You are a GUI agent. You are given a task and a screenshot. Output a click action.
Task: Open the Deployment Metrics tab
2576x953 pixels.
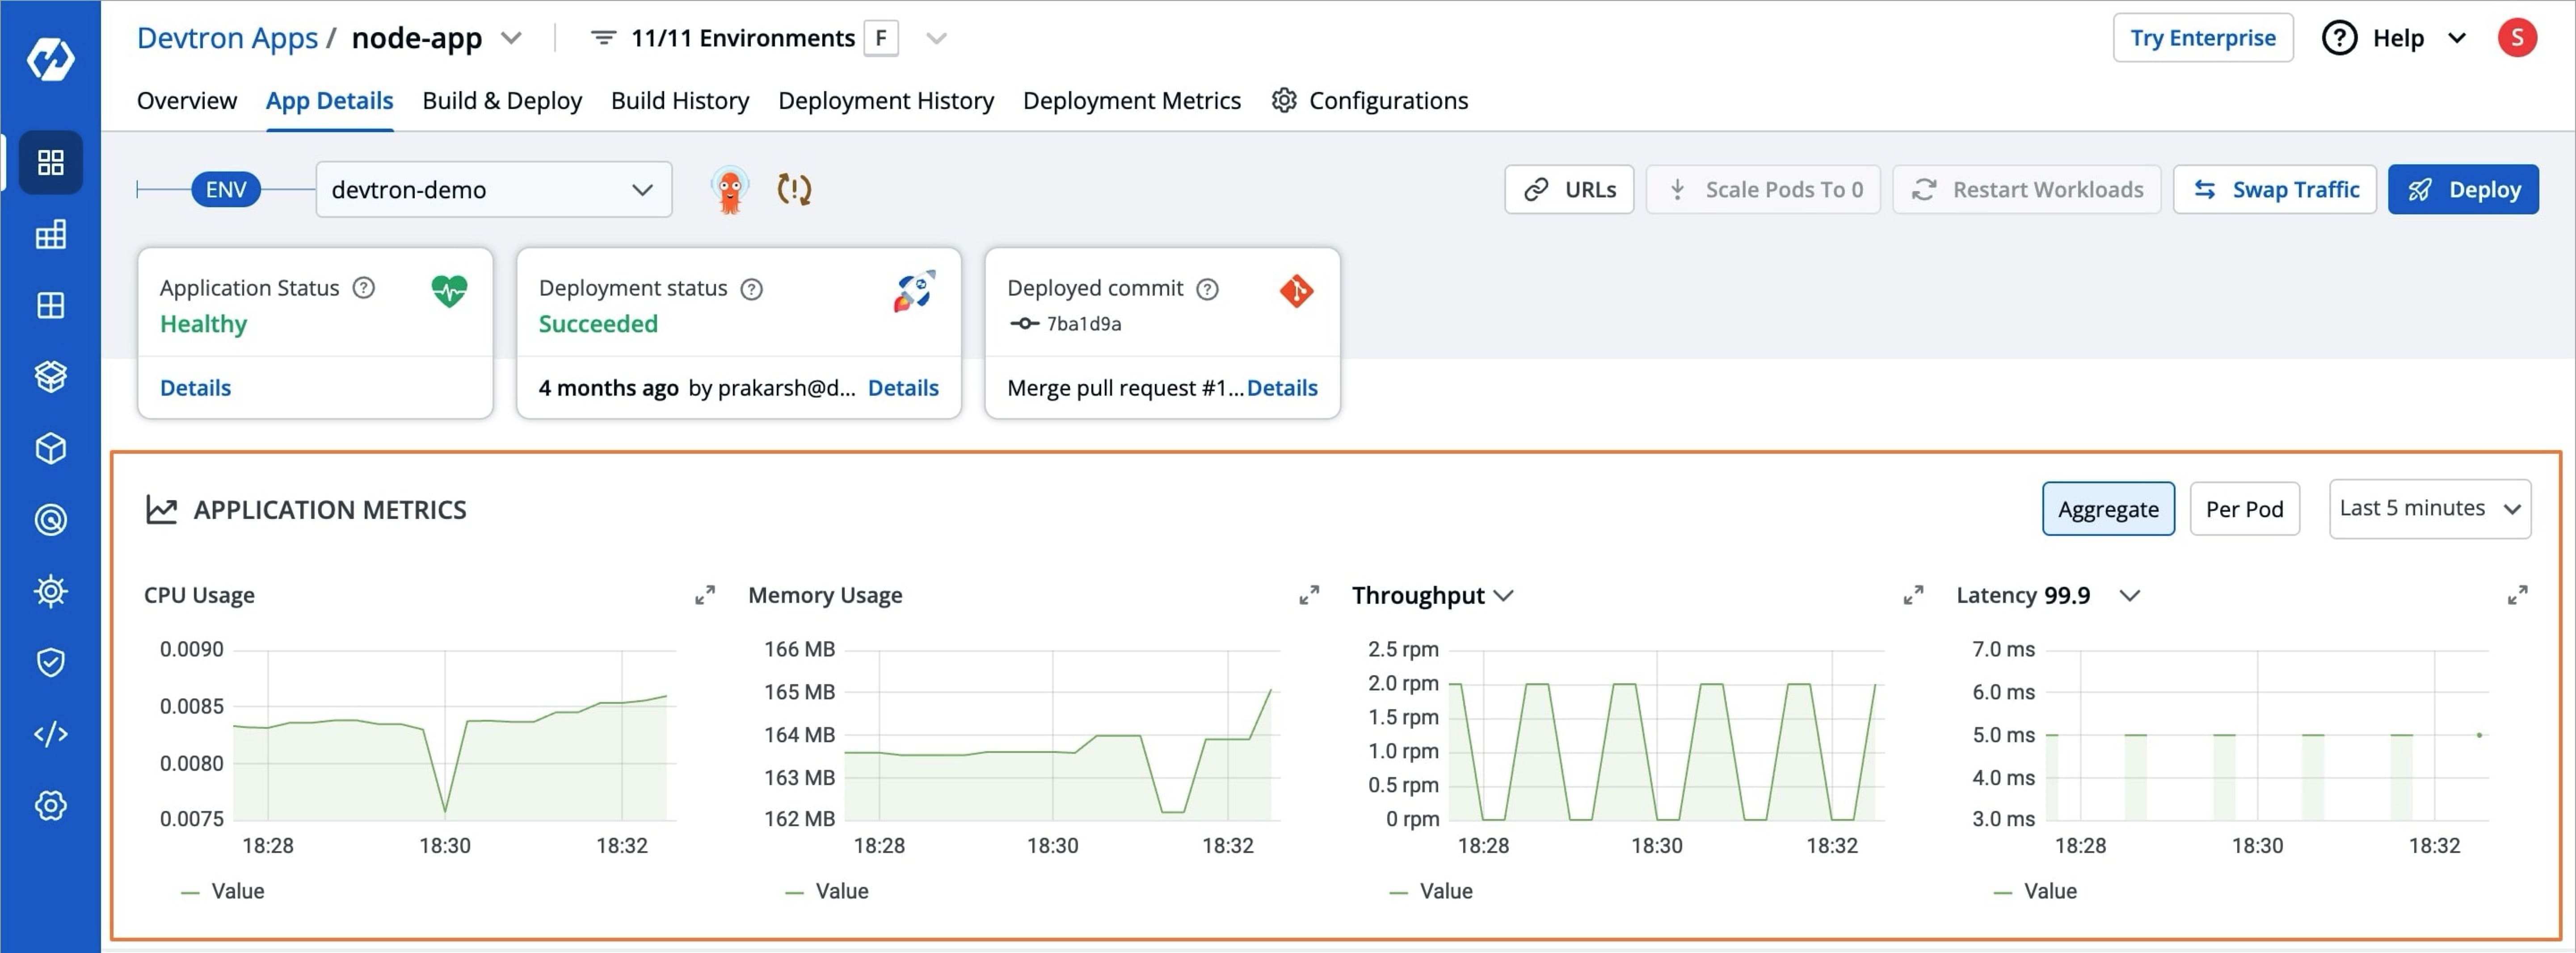[1131, 100]
